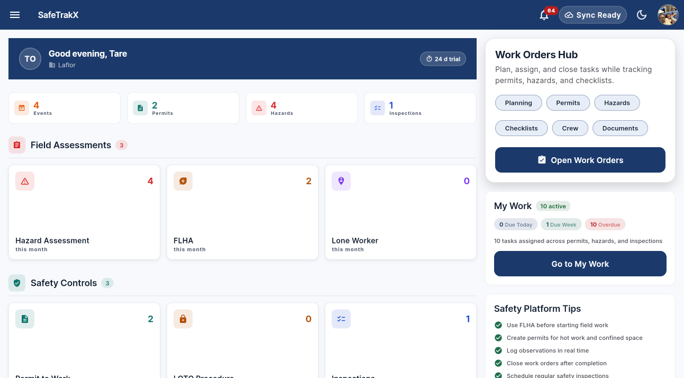Filter My Work by Due Today
The width and height of the screenshot is (684, 378).
[x=516, y=224]
